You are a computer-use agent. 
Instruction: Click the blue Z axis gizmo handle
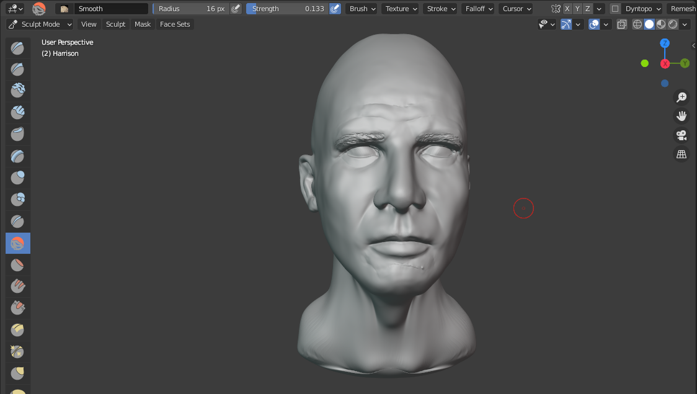[665, 43]
